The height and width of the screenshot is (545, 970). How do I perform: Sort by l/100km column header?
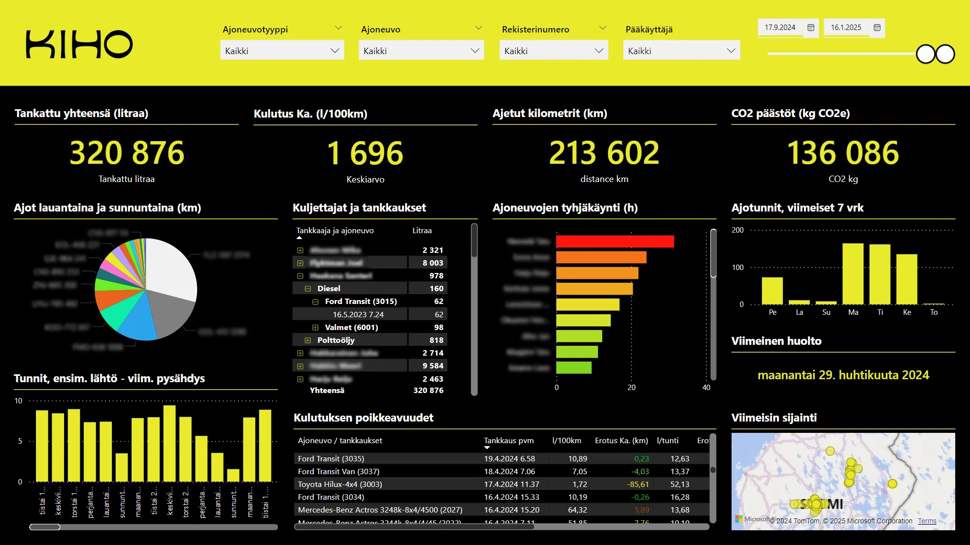tap(567, 441)
